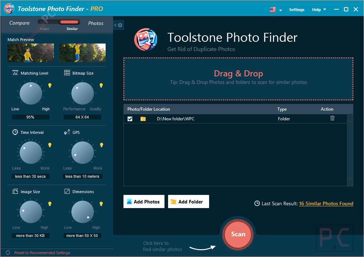Image resolution: width=364 pixels, height=257 pixels.
Task: Open the Settings menu
Action: click(x=297, y=10)
